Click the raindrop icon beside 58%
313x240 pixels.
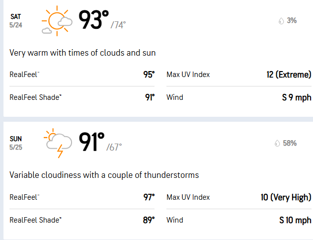tap(277, 144)
